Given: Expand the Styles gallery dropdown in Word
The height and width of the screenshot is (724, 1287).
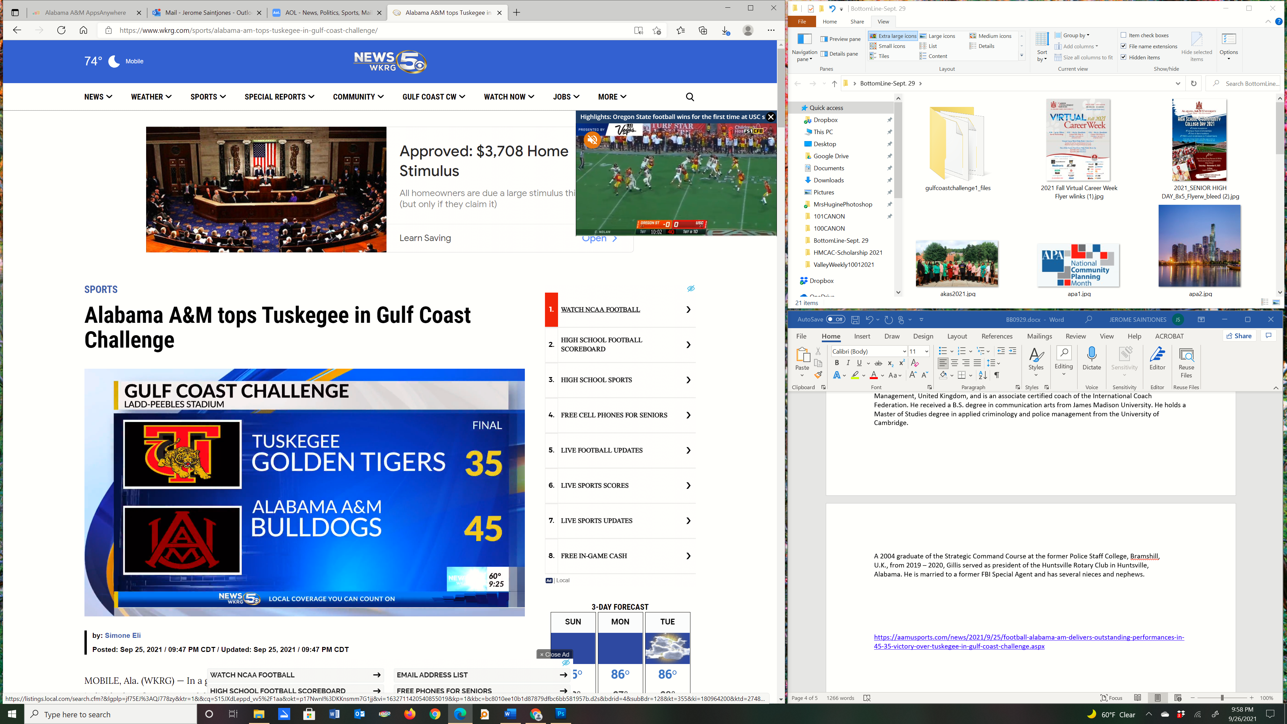Looking at the screenshot, I should [1036, 375].
